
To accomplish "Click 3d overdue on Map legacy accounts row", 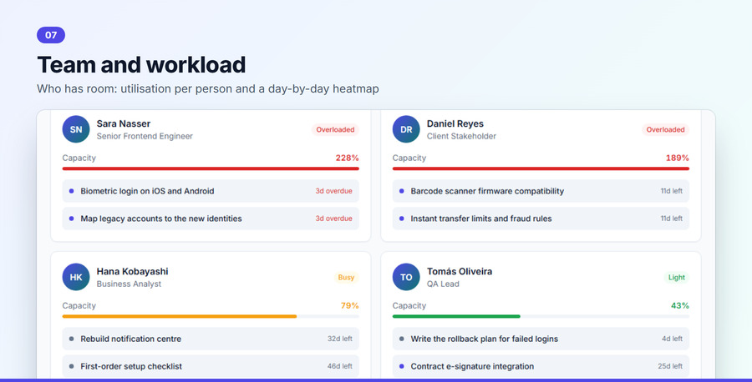I will 333,219.
